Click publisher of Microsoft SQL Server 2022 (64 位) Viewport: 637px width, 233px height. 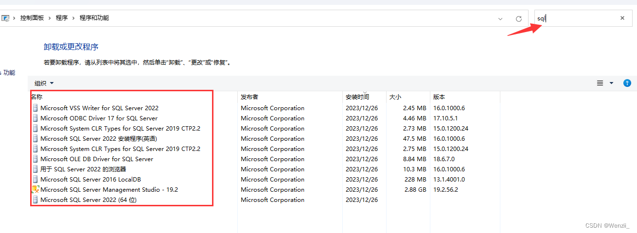[x=272, y=200]
